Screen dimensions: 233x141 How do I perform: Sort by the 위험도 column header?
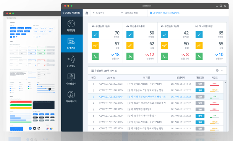[x=215, y=77]
